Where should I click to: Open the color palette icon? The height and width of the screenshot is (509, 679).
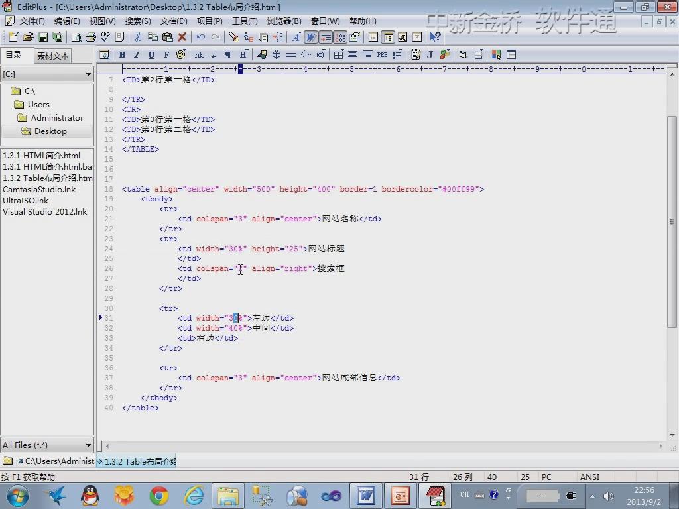(x=181, y=55)
